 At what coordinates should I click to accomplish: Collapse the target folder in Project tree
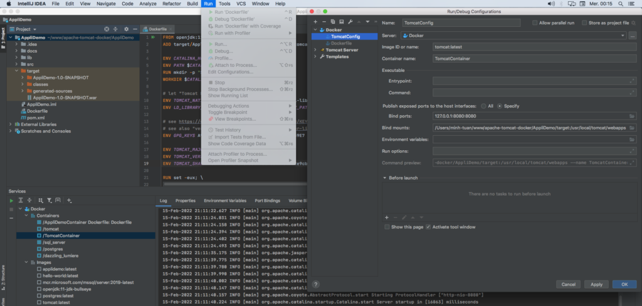pyautogui.click(x=16, y=71)
